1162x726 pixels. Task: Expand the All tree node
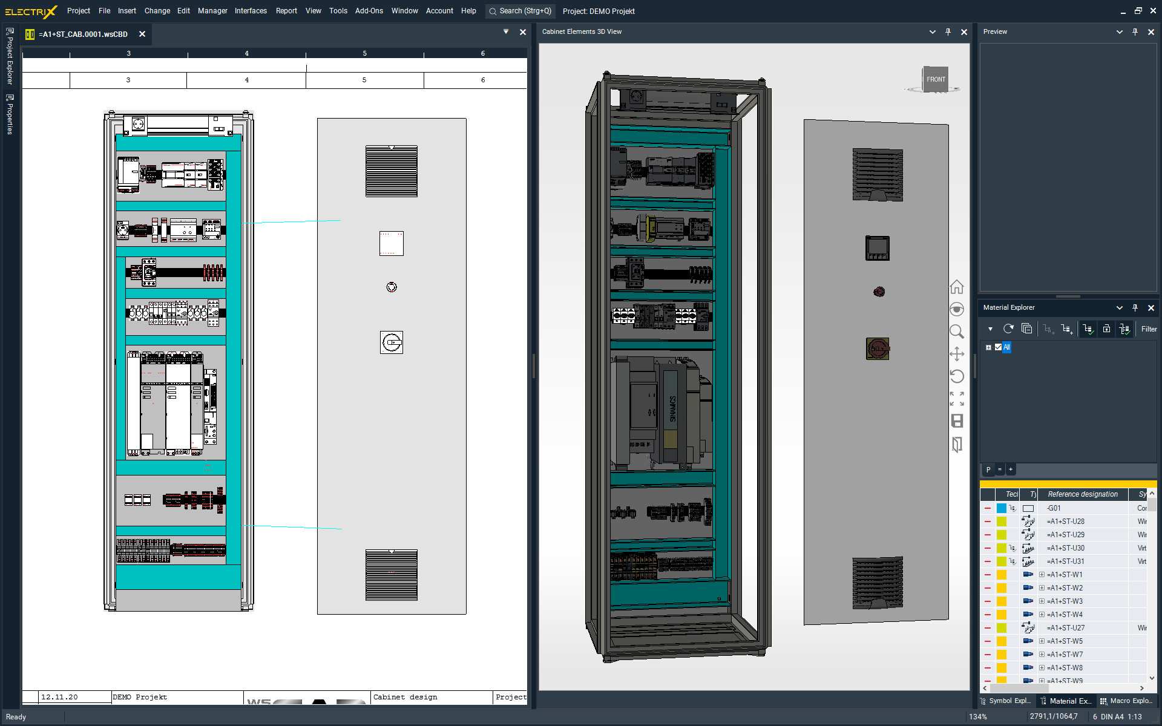[989, 347]
